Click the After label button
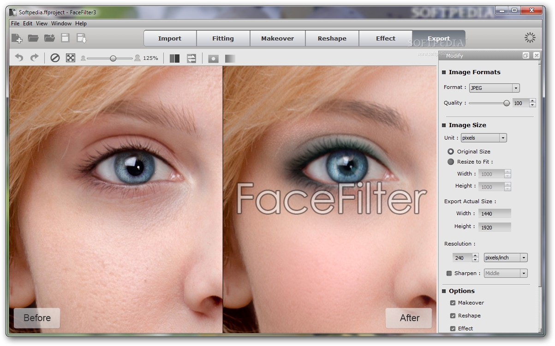555x346 pixels. point(409,318)
